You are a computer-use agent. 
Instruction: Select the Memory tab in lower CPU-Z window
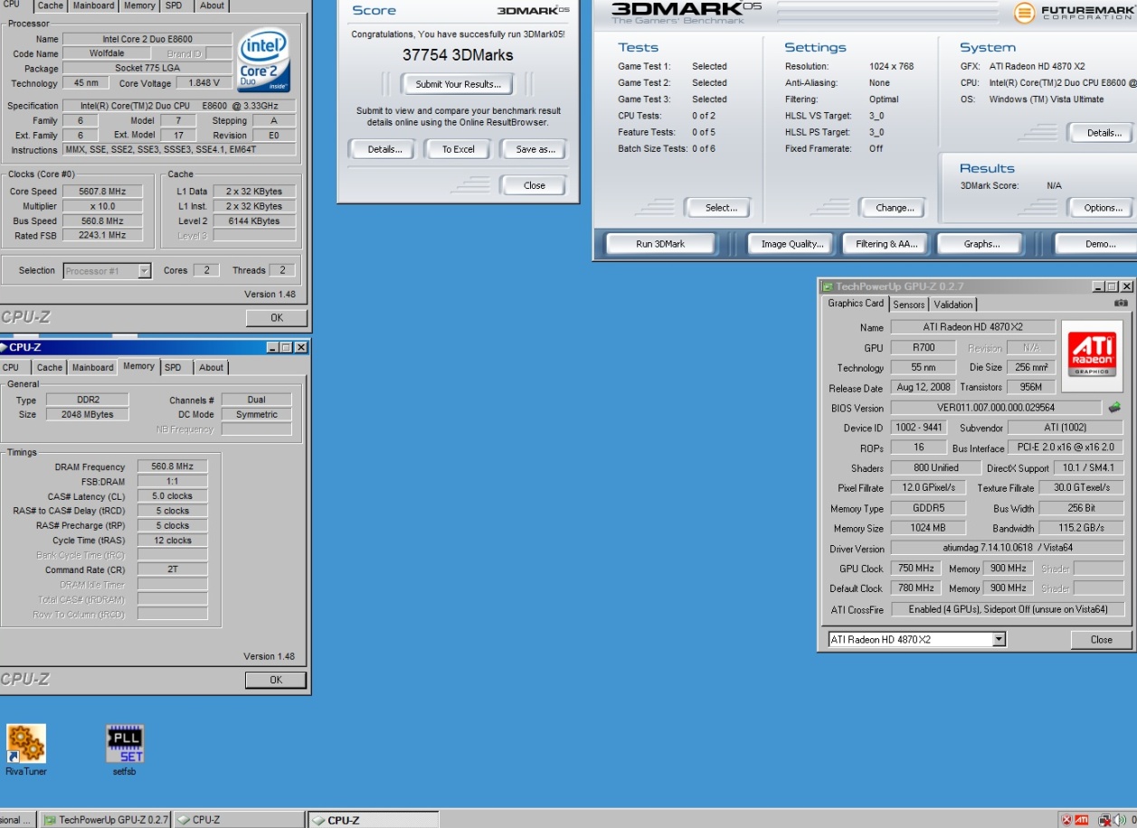(x=139, y=366)
